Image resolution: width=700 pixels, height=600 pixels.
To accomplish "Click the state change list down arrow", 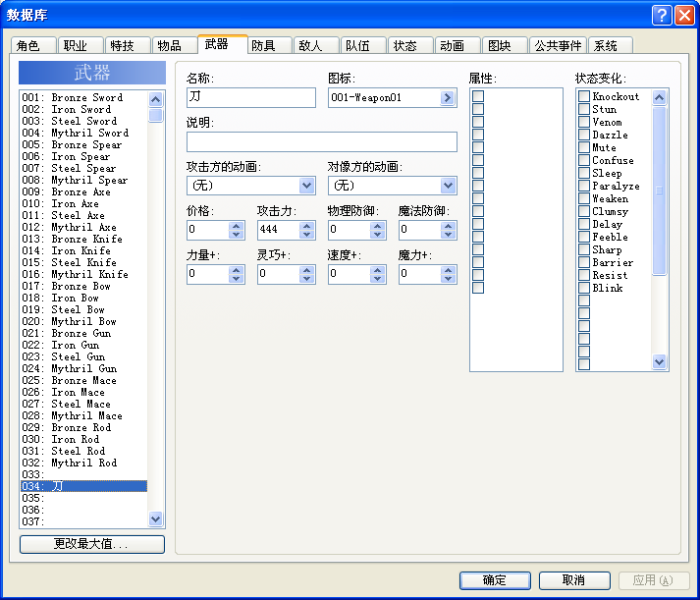I will coord(660,361).
